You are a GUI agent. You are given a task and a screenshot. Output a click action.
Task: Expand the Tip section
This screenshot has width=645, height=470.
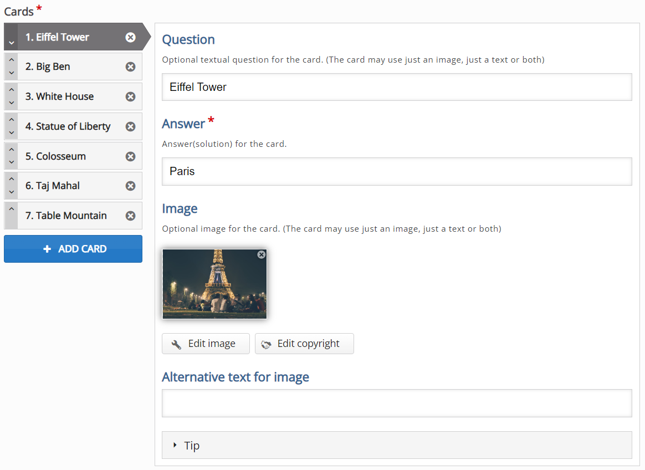397,445
